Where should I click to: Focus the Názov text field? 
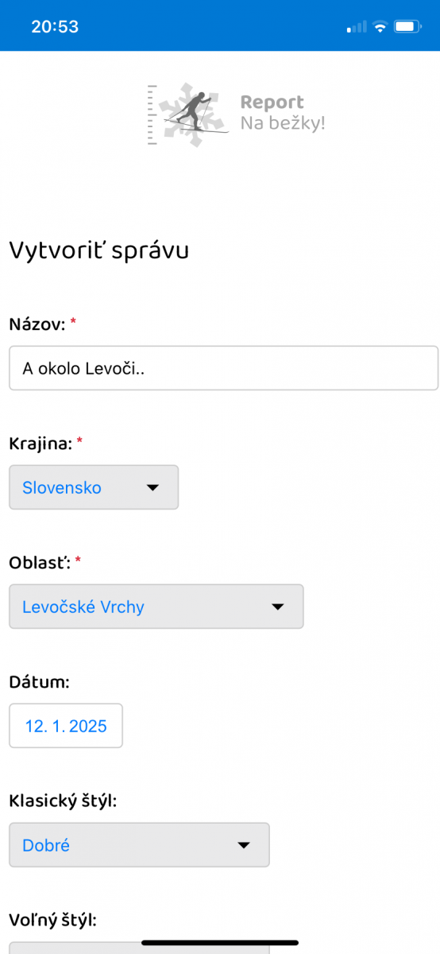[223, 368]
